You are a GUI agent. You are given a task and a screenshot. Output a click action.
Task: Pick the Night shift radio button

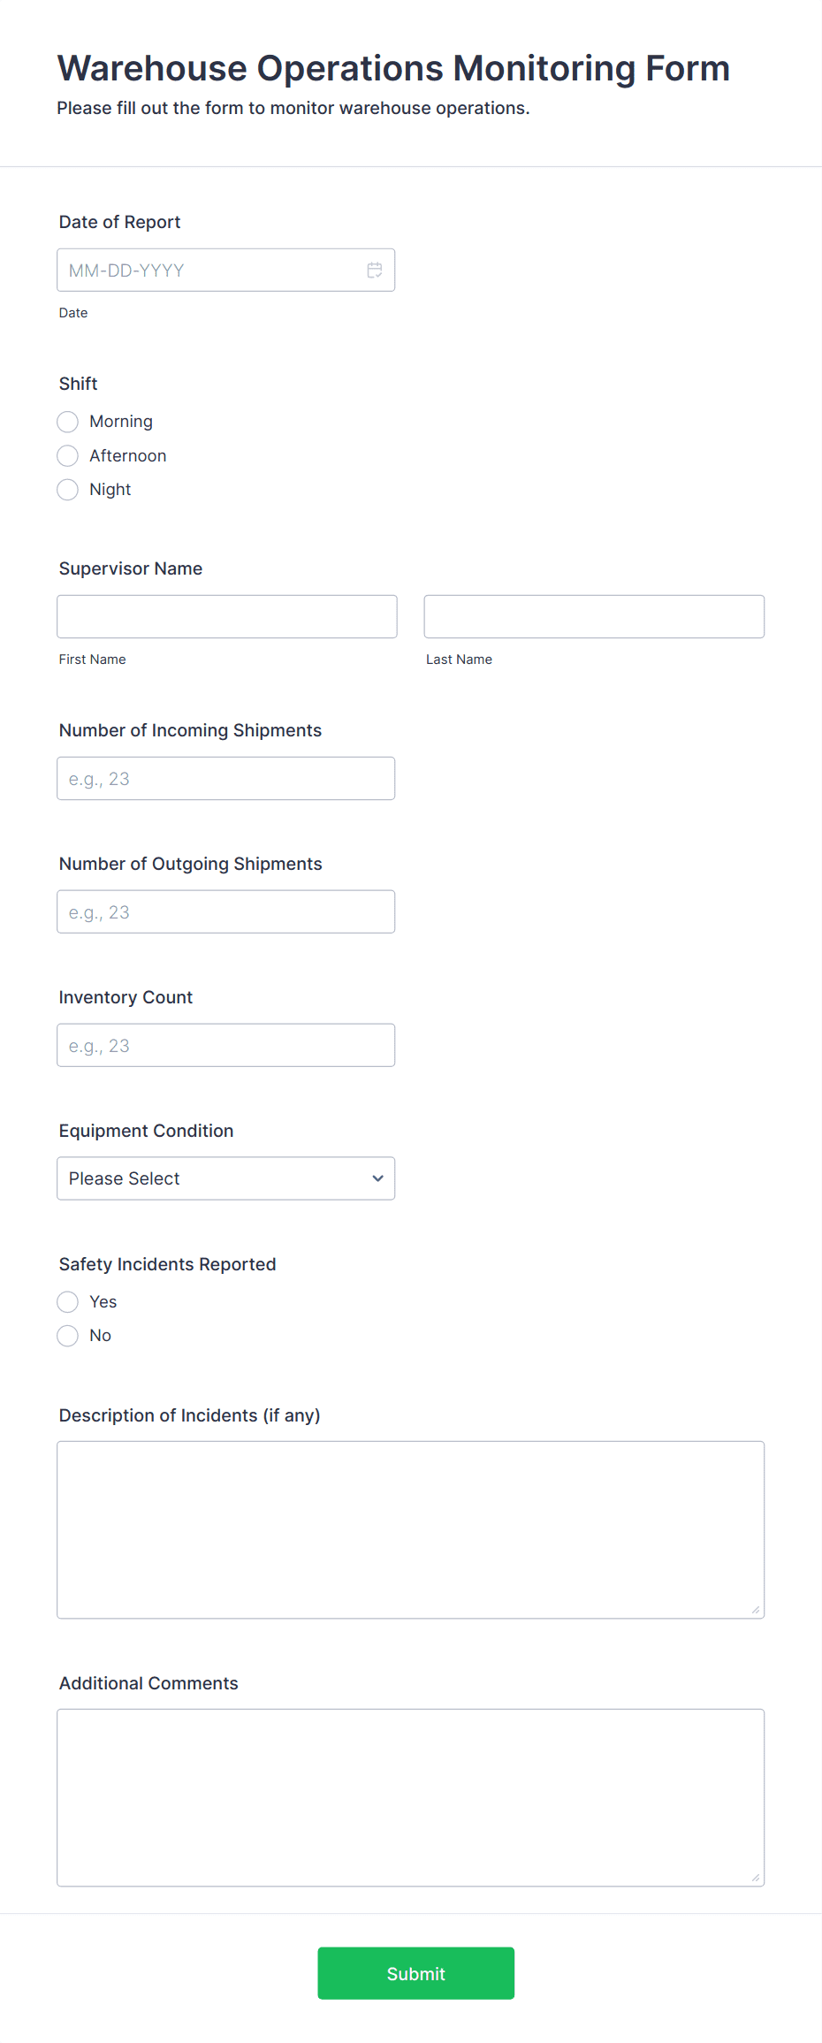click(x=67, y=490)
